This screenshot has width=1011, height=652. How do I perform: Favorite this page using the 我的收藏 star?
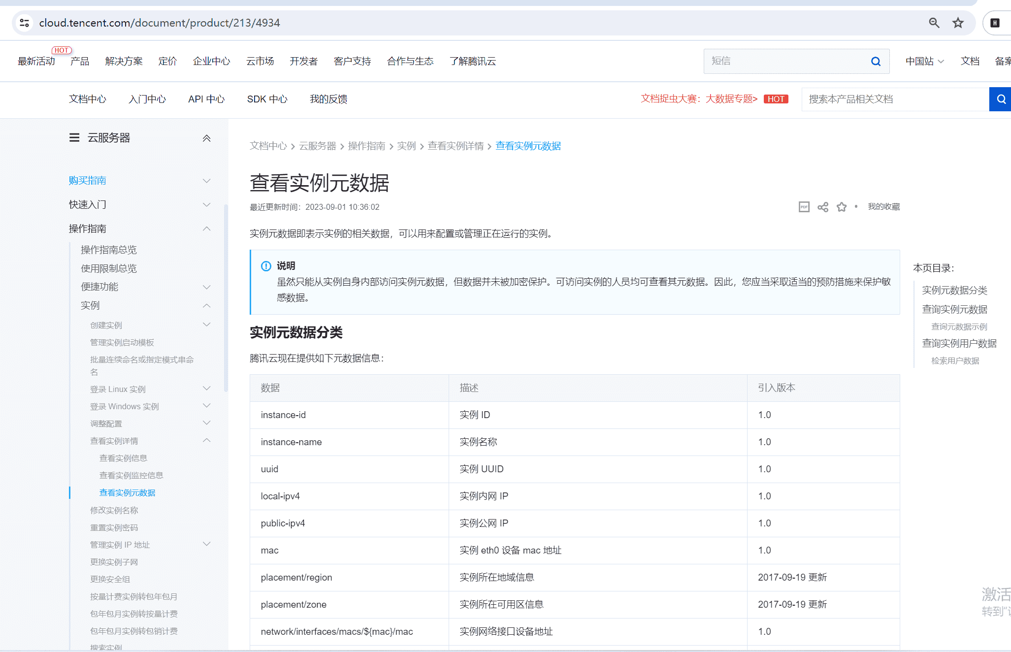tap(842, 207)
